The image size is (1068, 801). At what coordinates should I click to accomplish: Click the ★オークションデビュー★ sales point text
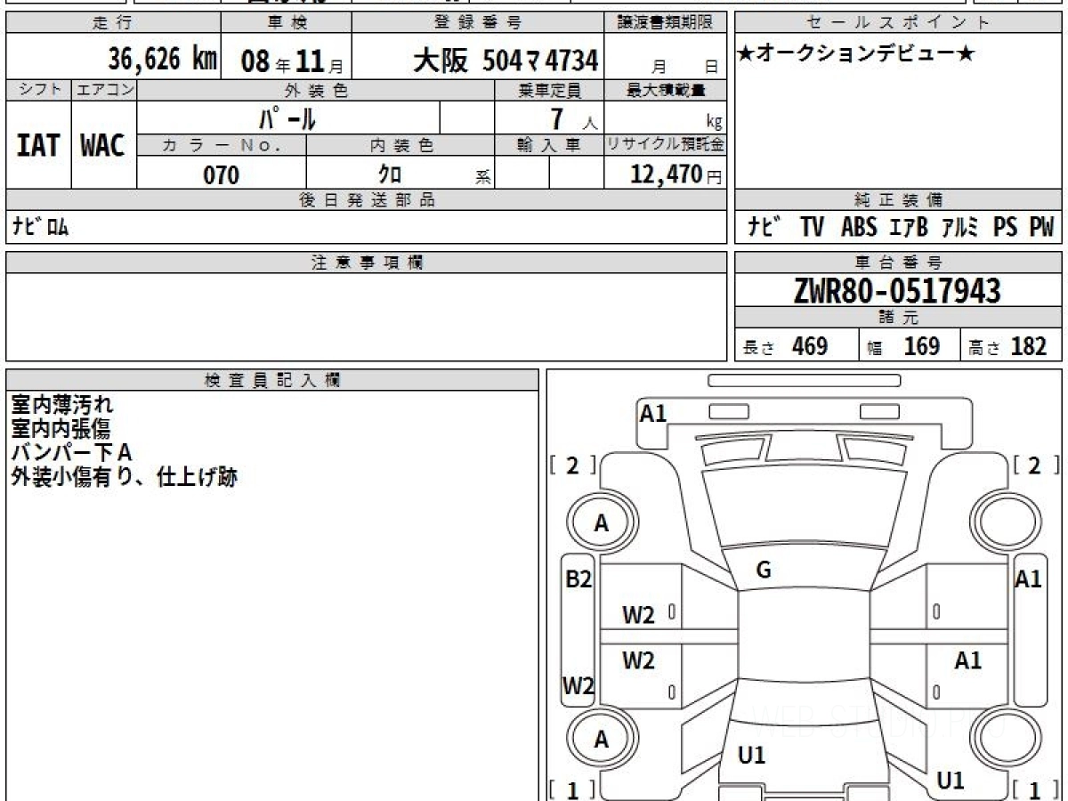[856, 54]
